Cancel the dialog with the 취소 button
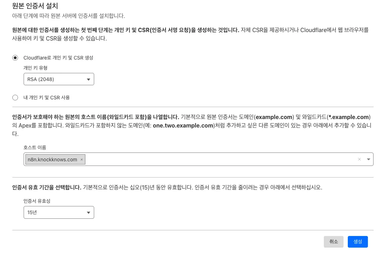388x255 pixels. [x=333, y=242]
